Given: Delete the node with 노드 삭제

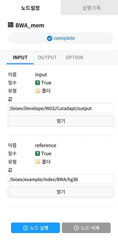Looking at the screenshot, I should (86, 228).
